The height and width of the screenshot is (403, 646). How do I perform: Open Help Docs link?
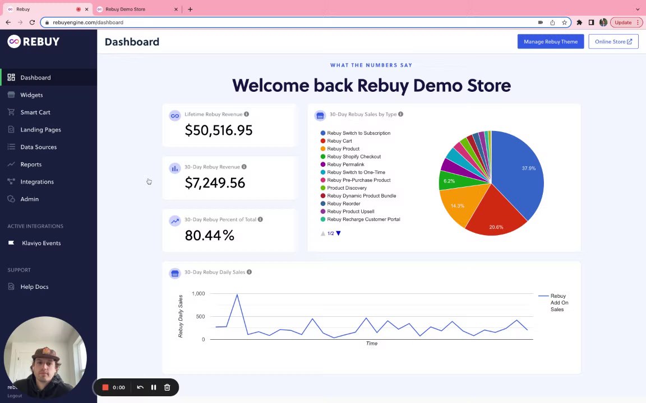[x=34, y=287]
